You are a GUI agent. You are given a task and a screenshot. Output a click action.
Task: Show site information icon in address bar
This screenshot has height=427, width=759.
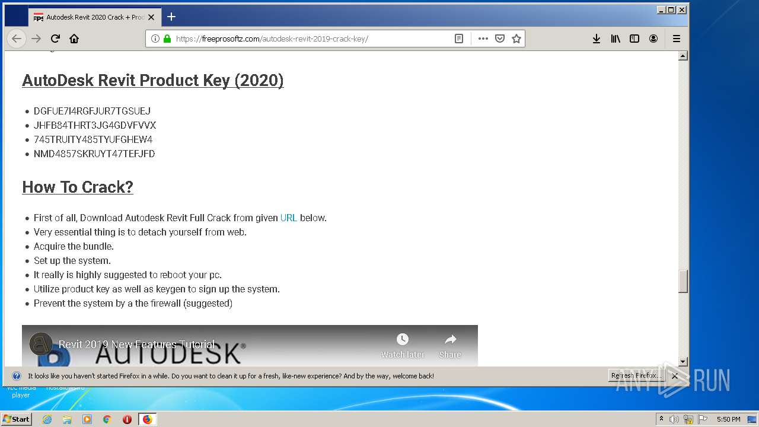tap(155, 39)
